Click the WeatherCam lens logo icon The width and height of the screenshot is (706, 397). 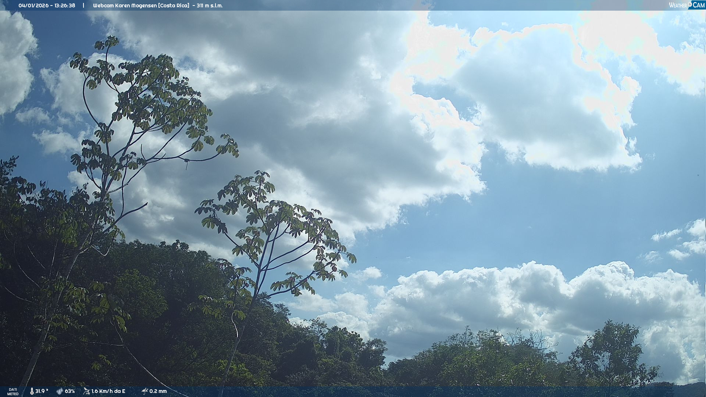[x=690, y=4]
